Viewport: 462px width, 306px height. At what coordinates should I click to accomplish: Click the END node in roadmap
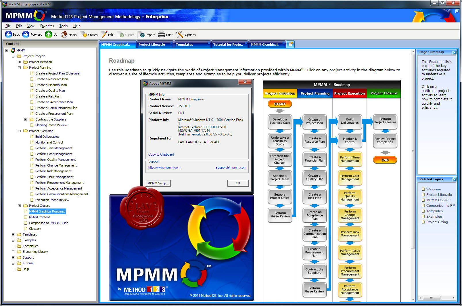coord(385,160)
